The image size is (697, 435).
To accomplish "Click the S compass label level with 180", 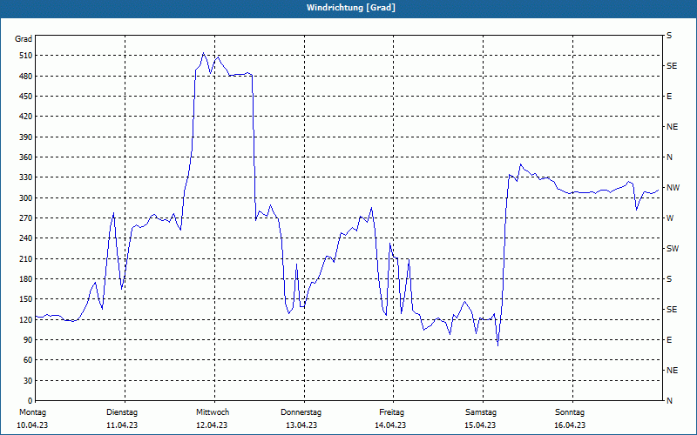I will [669, 279].
